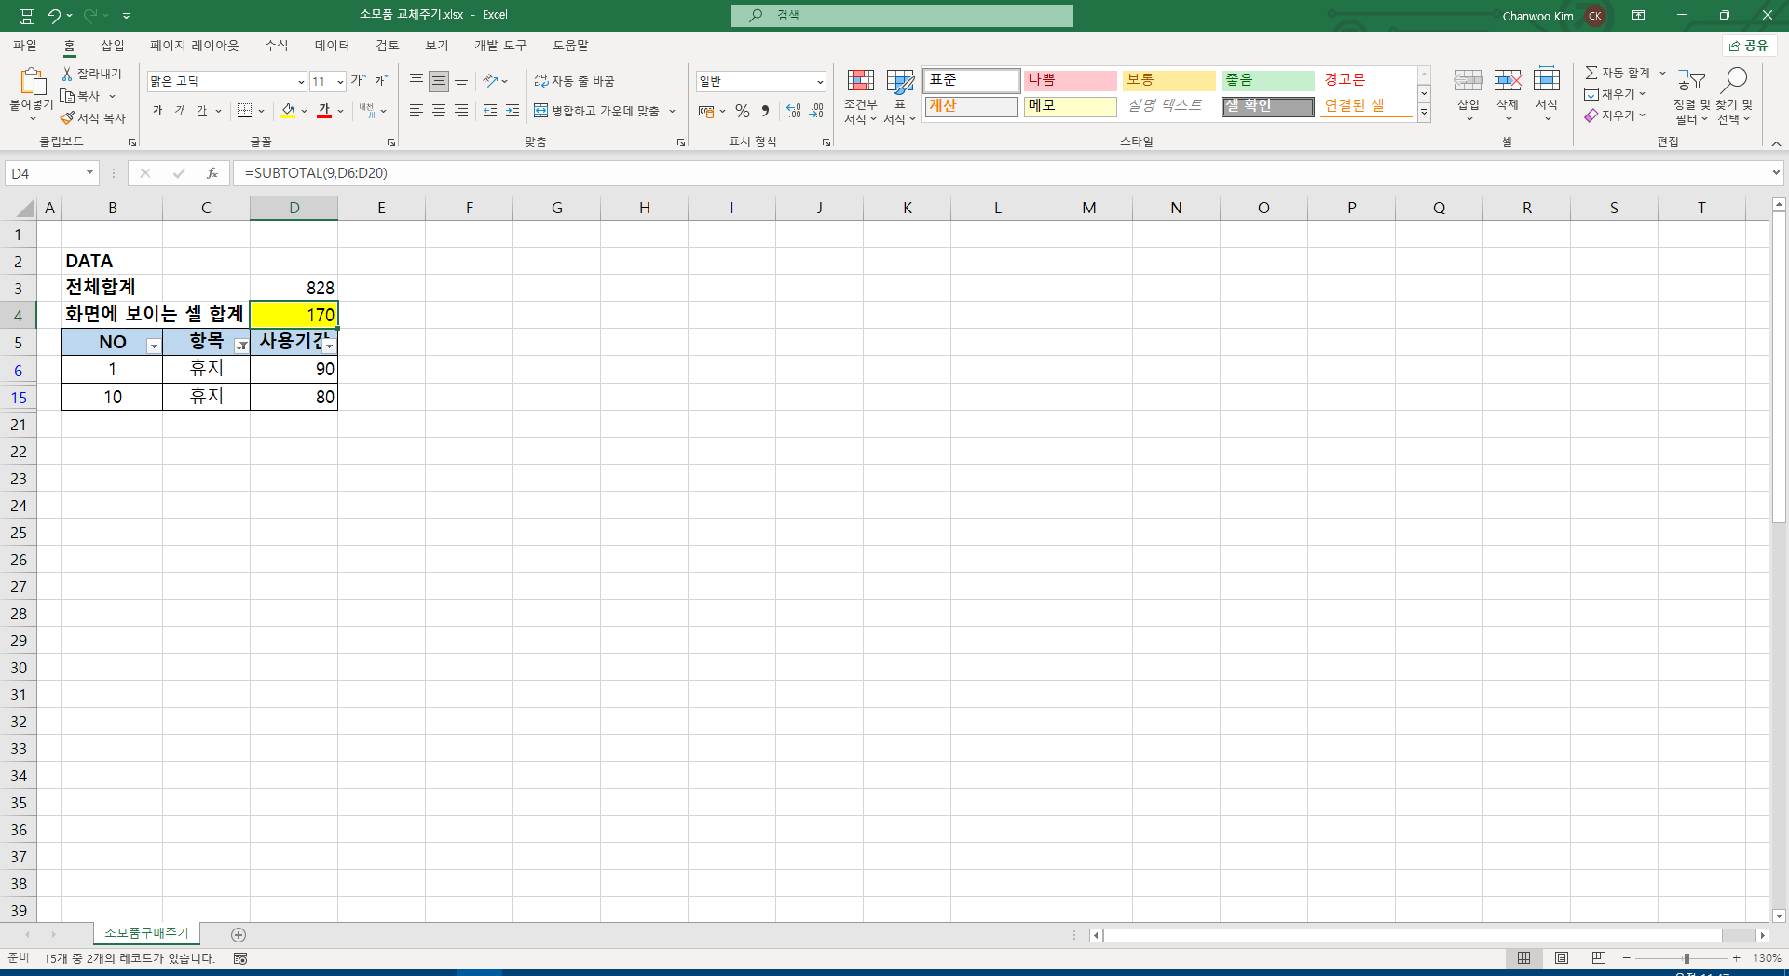The width and height of the screenshot is (1789, 976).
Task: Open fill color dropdown arrow
Action: (x=305, y=111)
